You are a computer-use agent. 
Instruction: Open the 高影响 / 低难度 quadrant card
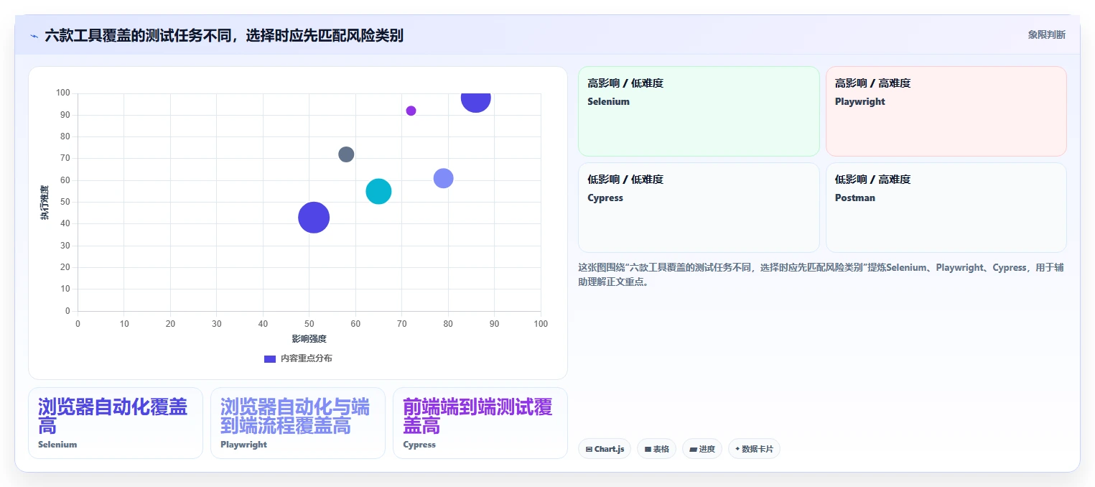(699, 111)
